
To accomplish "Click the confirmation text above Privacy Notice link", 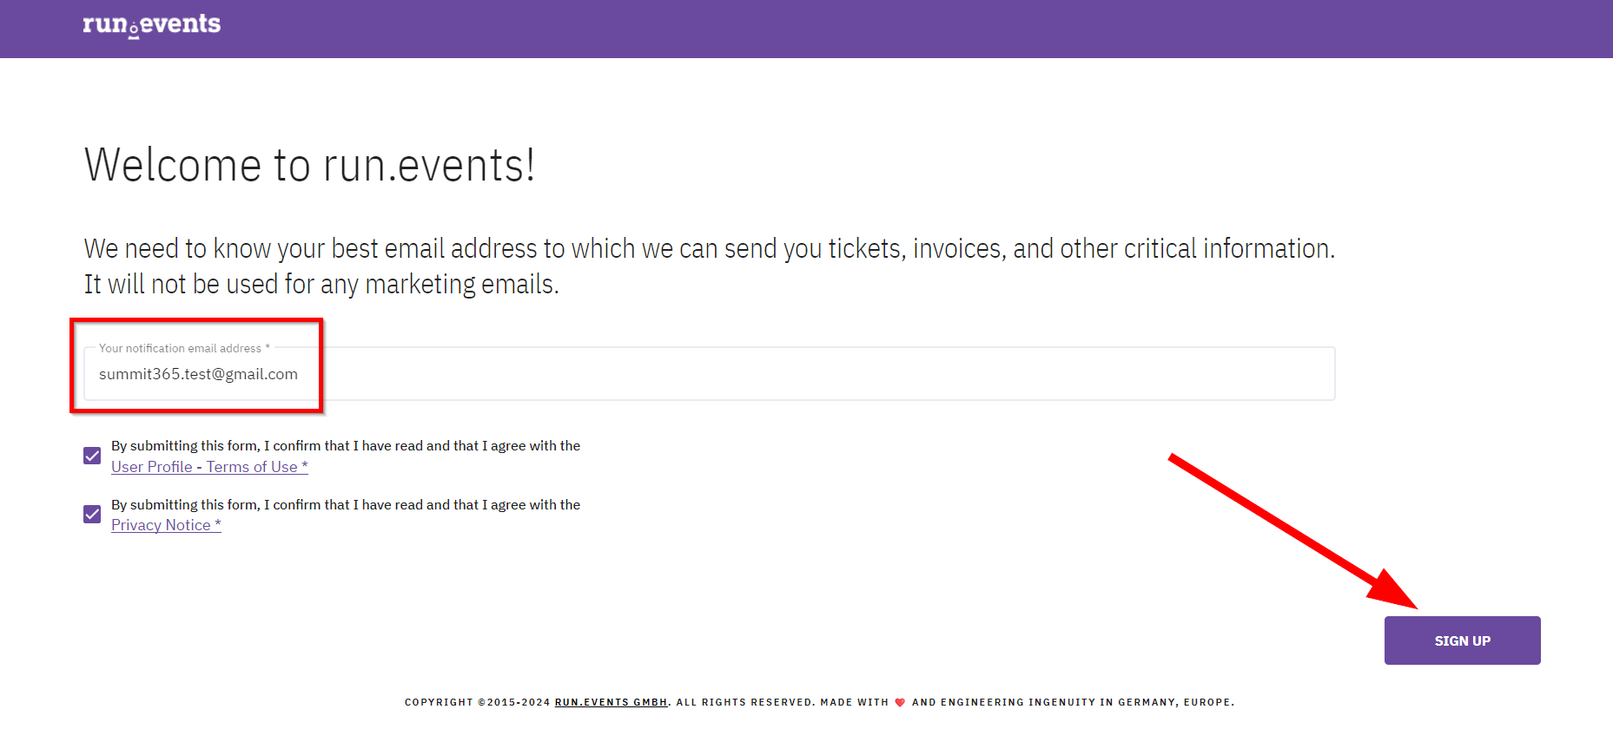I will click(346, 504).
